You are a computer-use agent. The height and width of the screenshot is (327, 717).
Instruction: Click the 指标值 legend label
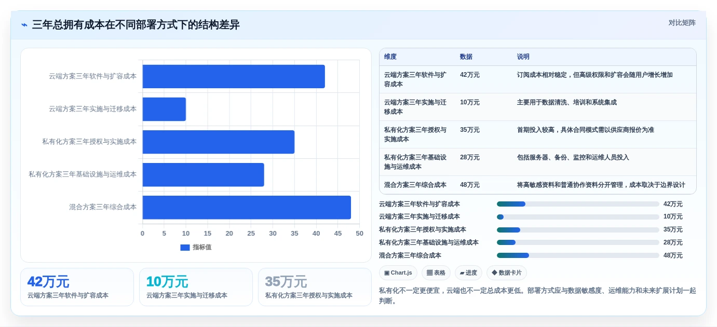[202, 248]
